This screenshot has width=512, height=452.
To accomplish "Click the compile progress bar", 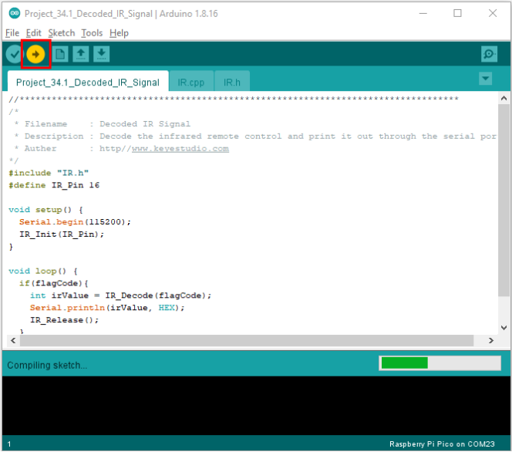I will tap(440, 363).
